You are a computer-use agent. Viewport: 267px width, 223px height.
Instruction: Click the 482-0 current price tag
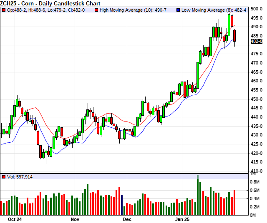tap(256, 41)
